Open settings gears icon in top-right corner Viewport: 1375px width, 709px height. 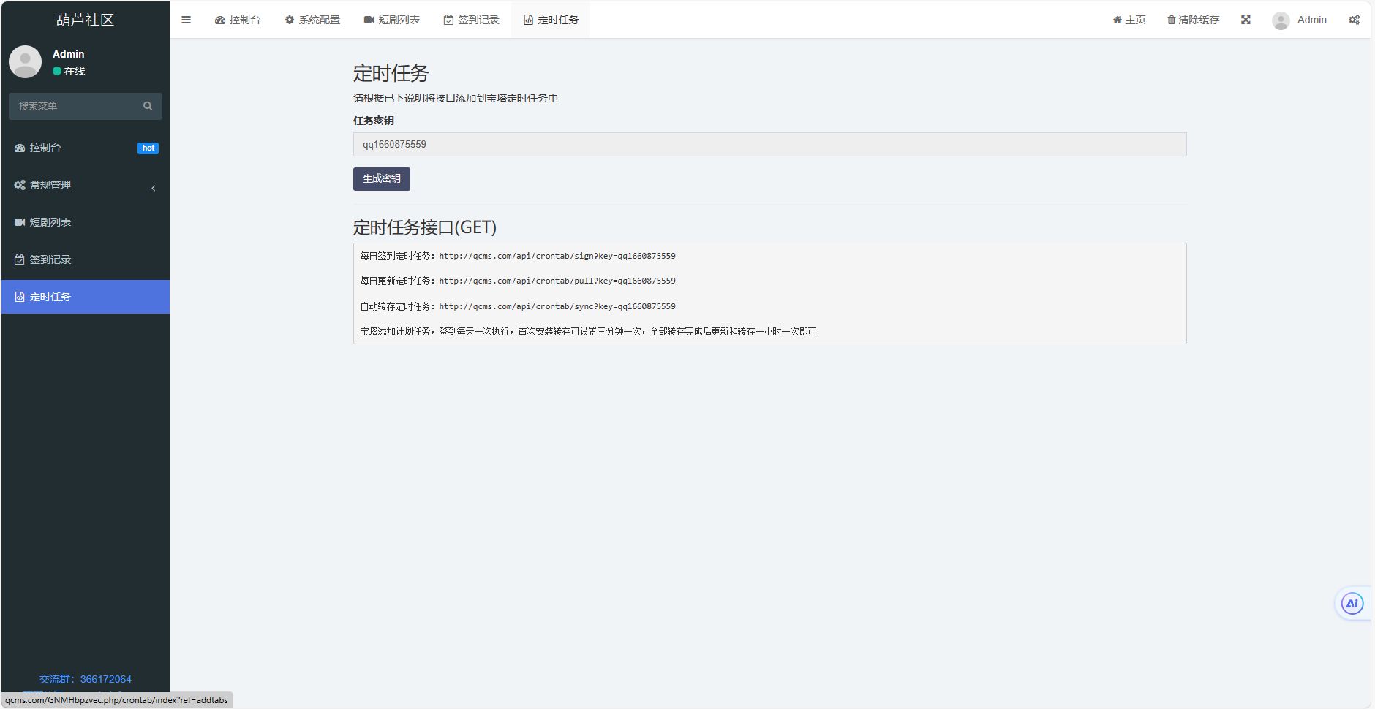coord(1354,20)
